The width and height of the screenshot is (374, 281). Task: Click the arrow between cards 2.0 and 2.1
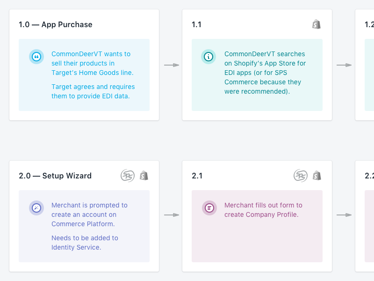click(x=172, y=215)
